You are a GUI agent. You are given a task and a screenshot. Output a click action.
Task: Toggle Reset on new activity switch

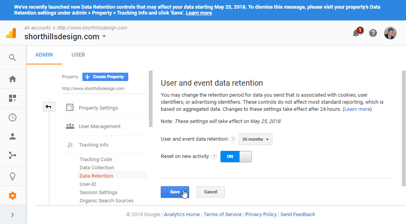[x=236, y=156]
